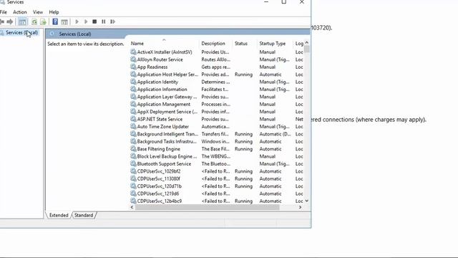Click the Stop Service square icon
Screen dimensions: 458x258
[94, 21]
